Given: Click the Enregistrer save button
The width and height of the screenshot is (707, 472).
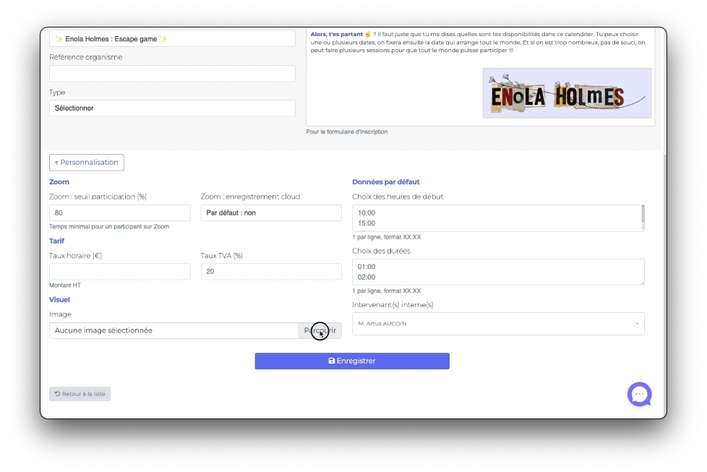Looking at the screenshot, I should [352, 361].
